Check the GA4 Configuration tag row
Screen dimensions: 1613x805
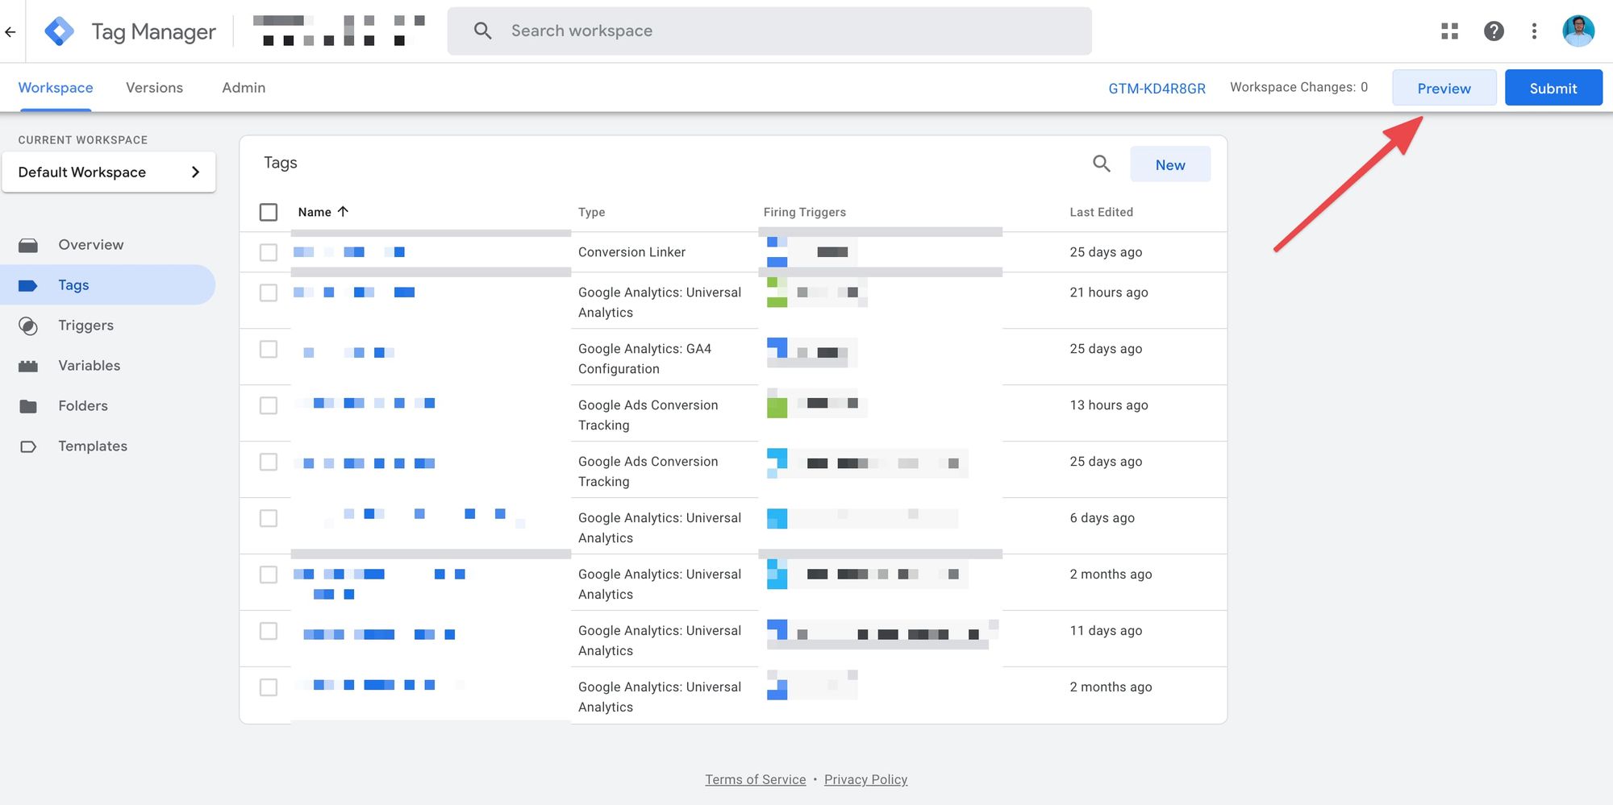click(269, 349)
